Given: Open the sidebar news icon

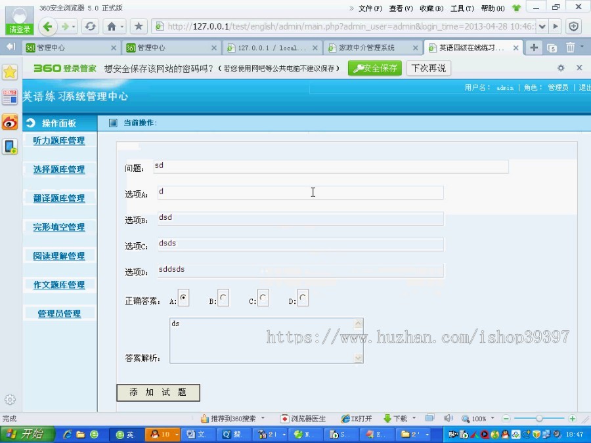Looking at the screenshot, I should click(10, 97).
